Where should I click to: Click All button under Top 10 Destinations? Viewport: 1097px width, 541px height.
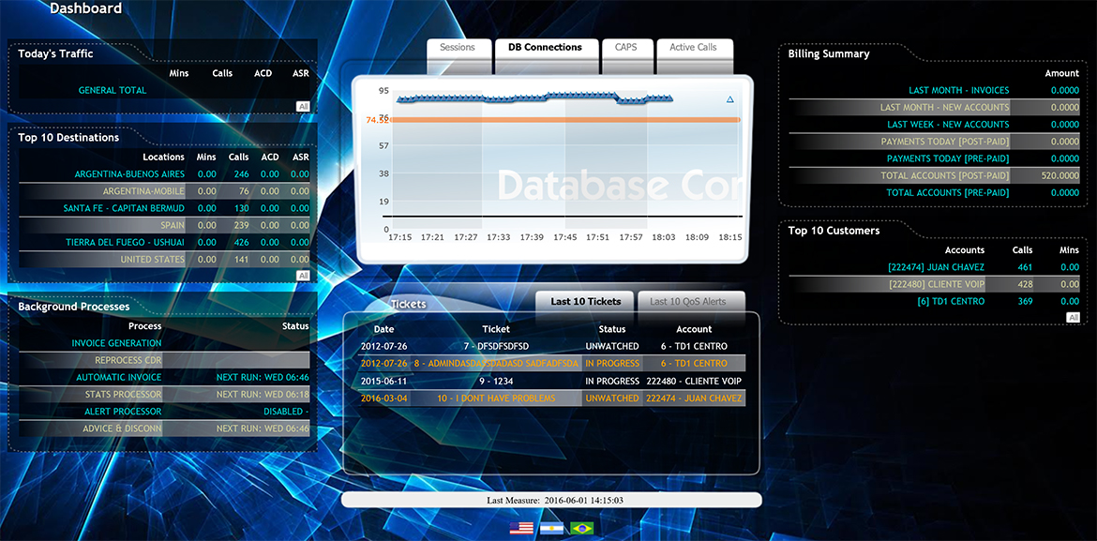[303, 276]
